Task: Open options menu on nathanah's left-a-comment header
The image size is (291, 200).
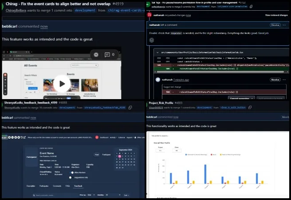Action: tap(284, 25)
